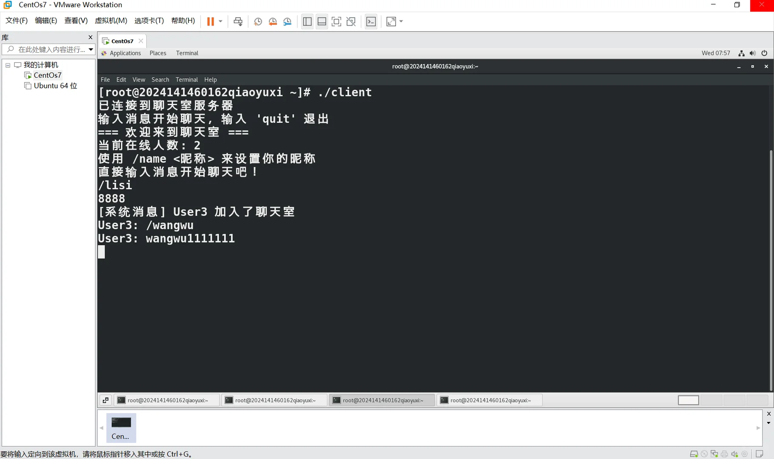Open the Terminal menu in terminal menubar
774x459 pixels.
pyautogui.click(x=187, y=79)
